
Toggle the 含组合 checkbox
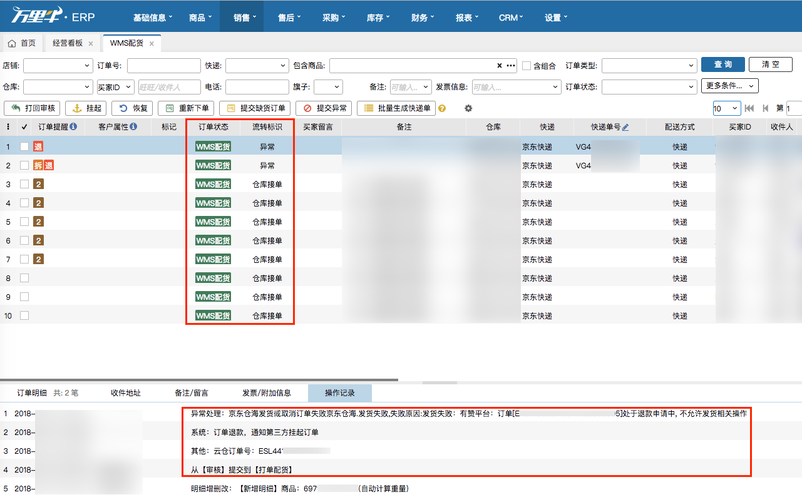coord(527,66)
